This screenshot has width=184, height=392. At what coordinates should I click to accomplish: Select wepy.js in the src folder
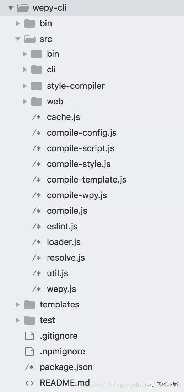[61, 289]
